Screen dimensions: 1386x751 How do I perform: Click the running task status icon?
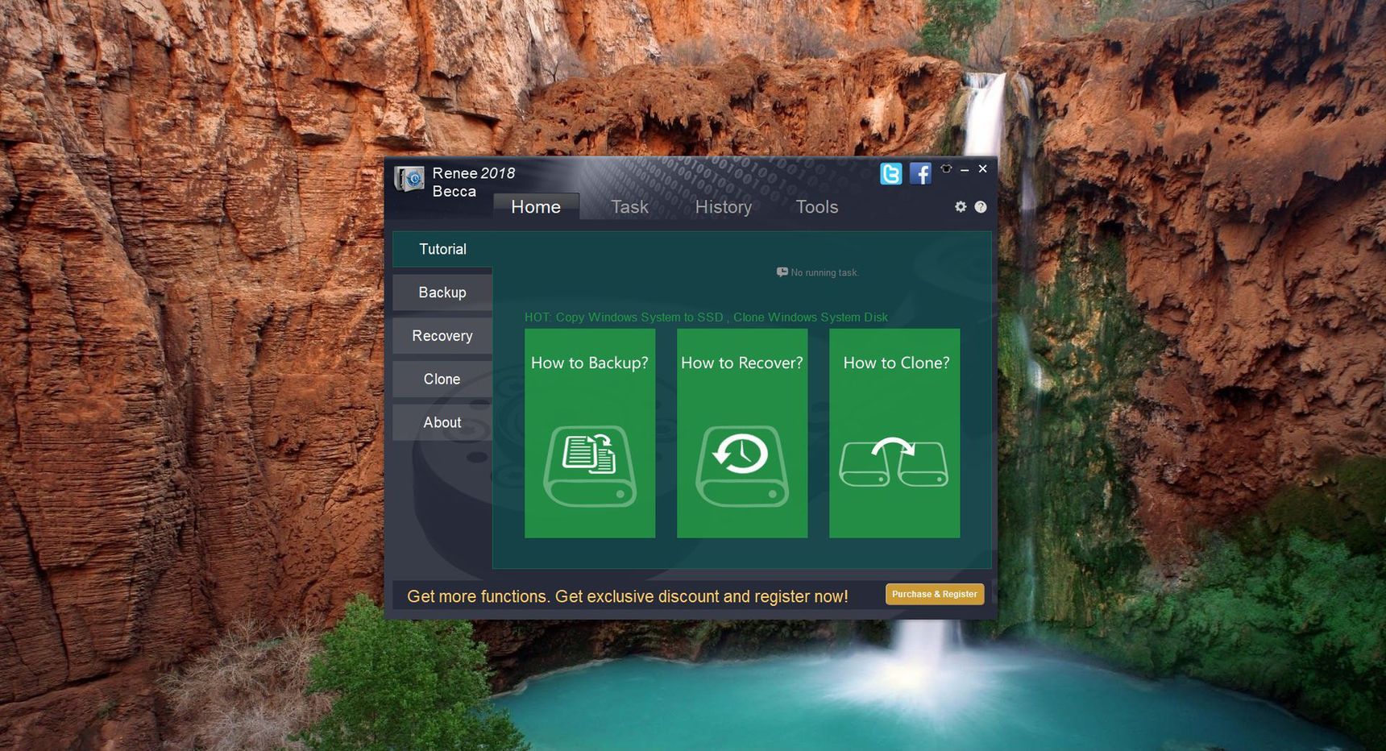782,272
